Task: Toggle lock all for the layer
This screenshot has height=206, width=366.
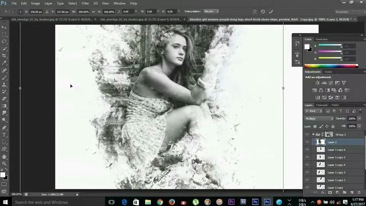Action: coord(333,126)
